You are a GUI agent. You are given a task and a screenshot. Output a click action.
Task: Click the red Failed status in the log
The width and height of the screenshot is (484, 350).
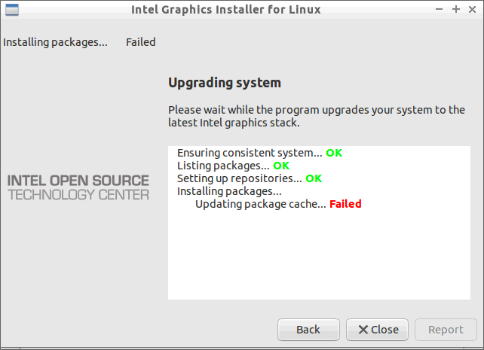tap(345, 204)
